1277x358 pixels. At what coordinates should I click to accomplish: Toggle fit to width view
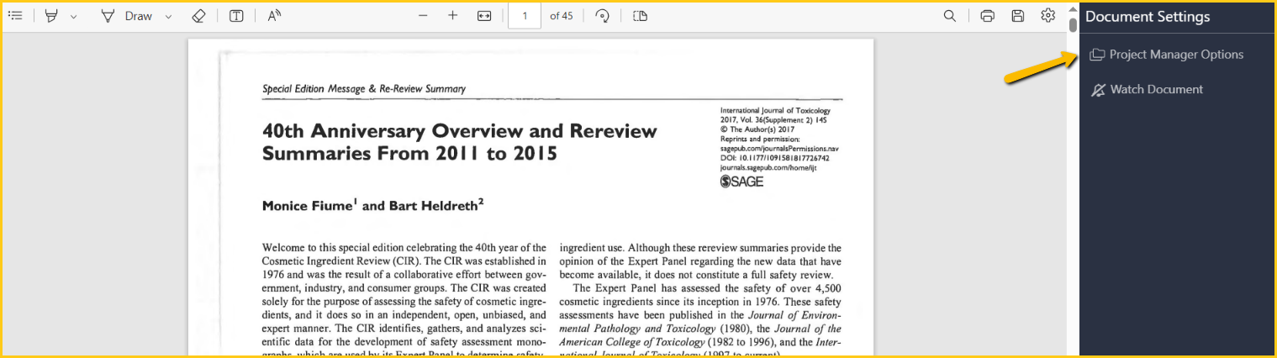484,16
